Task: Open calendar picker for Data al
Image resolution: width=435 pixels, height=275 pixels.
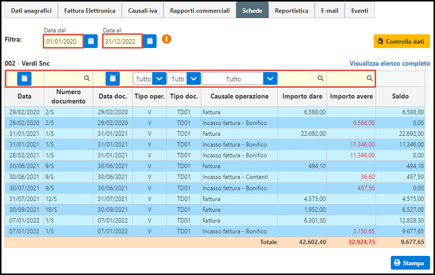Action: [x=150, y=41]
